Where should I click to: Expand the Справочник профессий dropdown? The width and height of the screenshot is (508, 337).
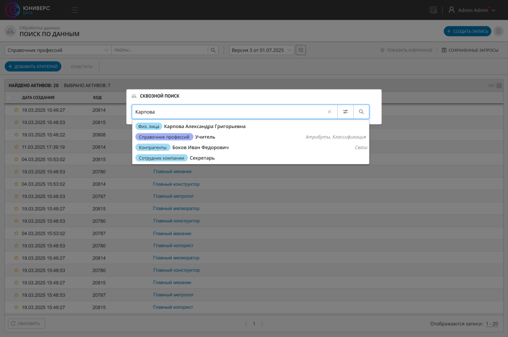(107, 50)
